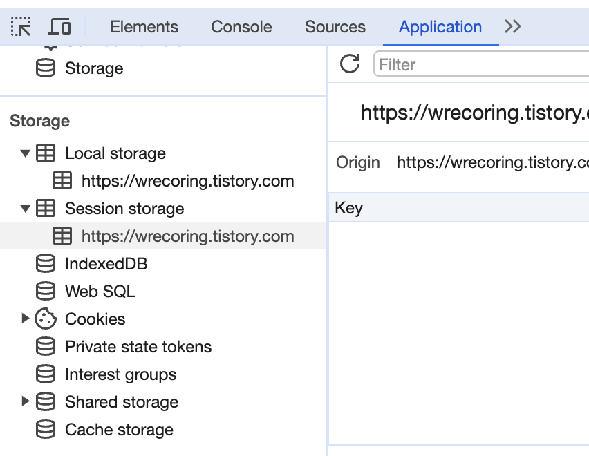Screen dimensions: 589x456
Task: Open the Console tab
Action: (x=241, y=27)
